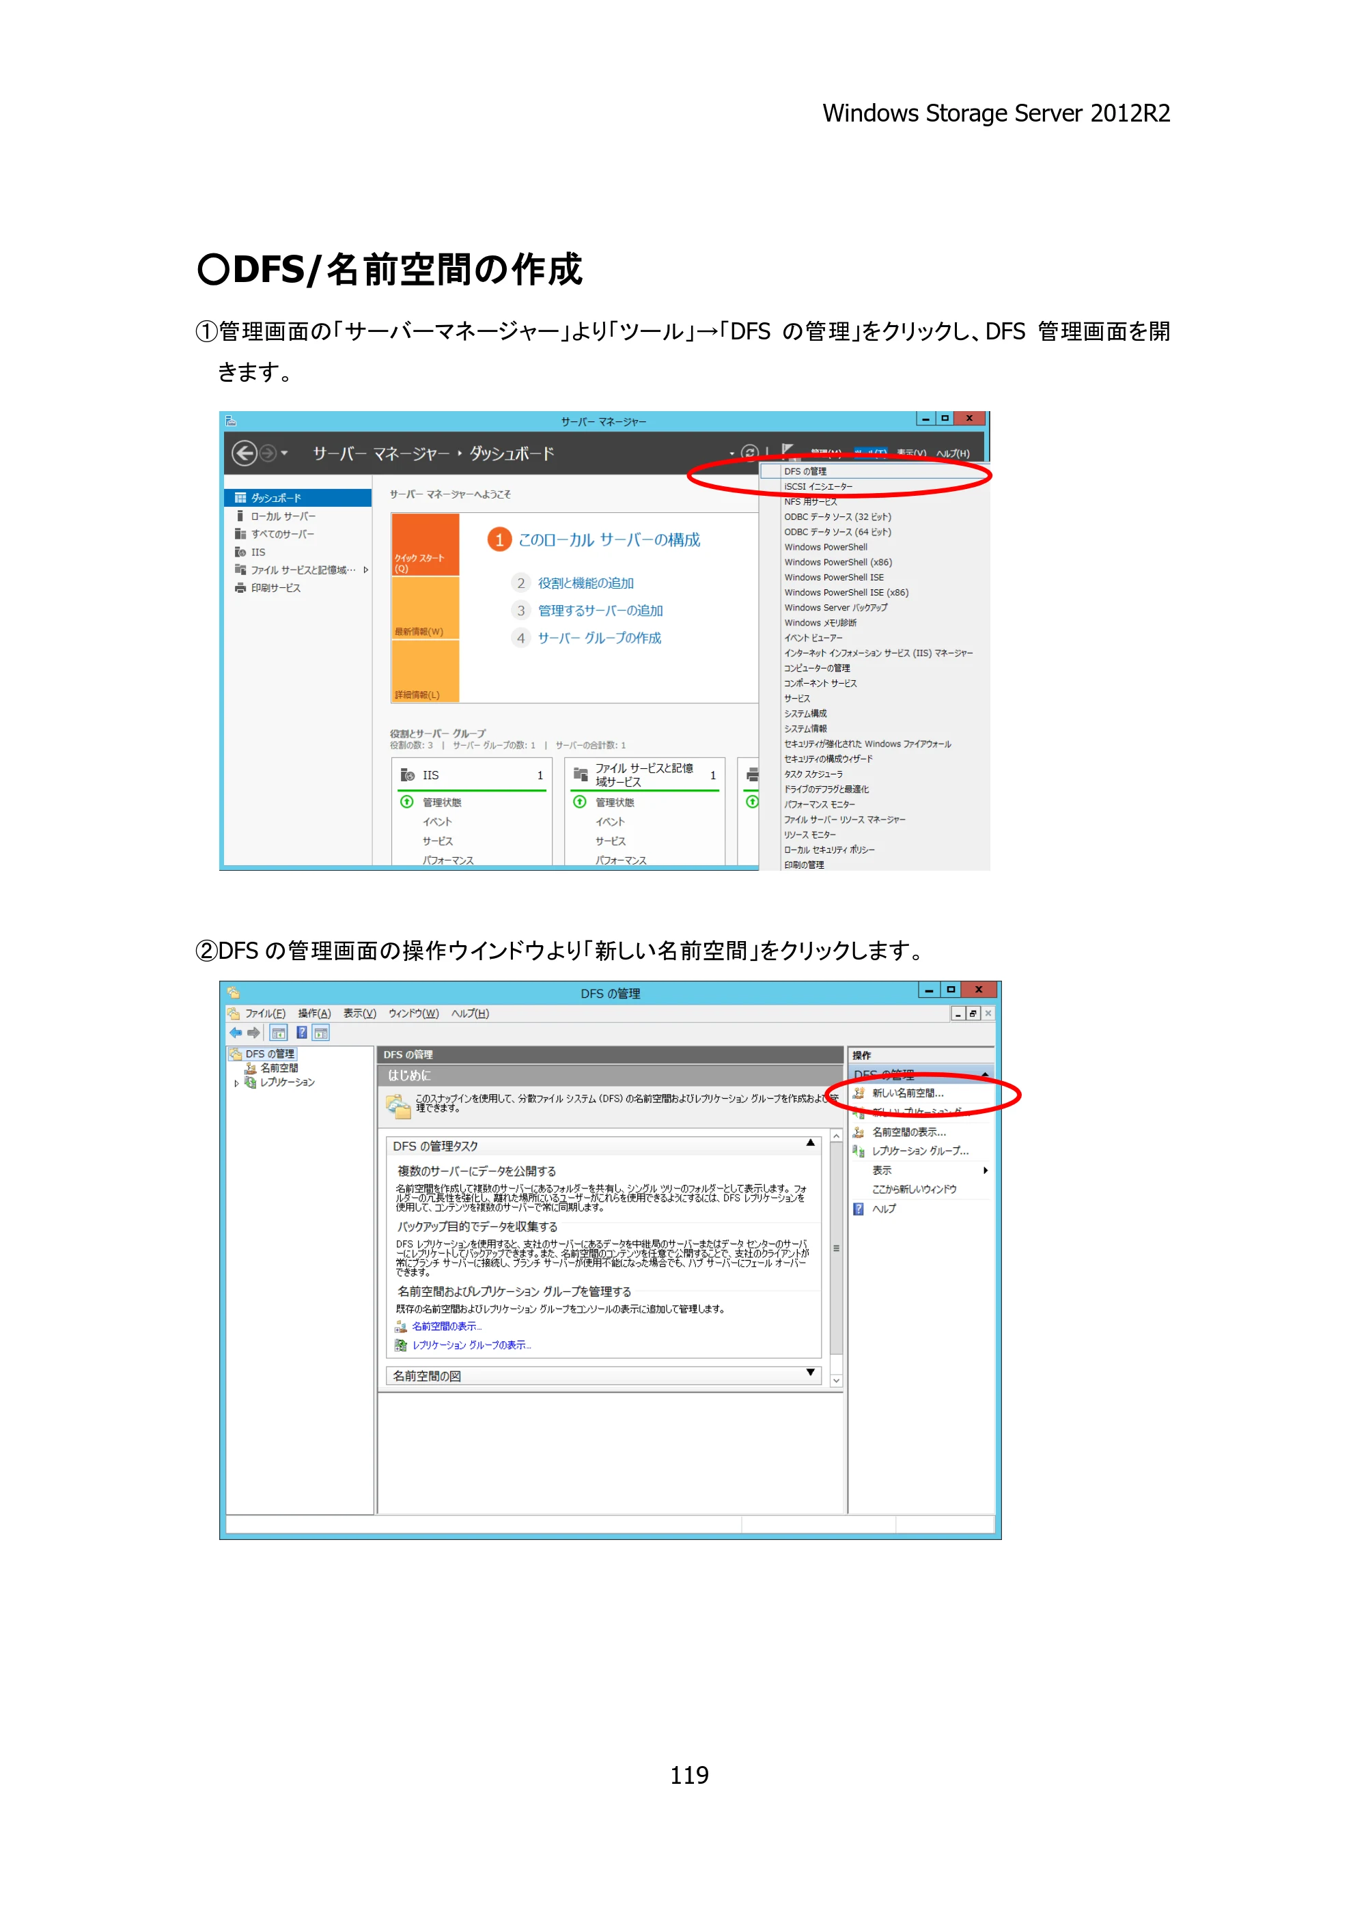Click サーバー グループの作成 link
Screen dimensions: 1366x1932
(599, 638)
